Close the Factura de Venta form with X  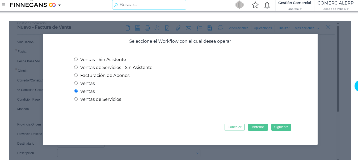pyautogui.click(x=328, y=27)
